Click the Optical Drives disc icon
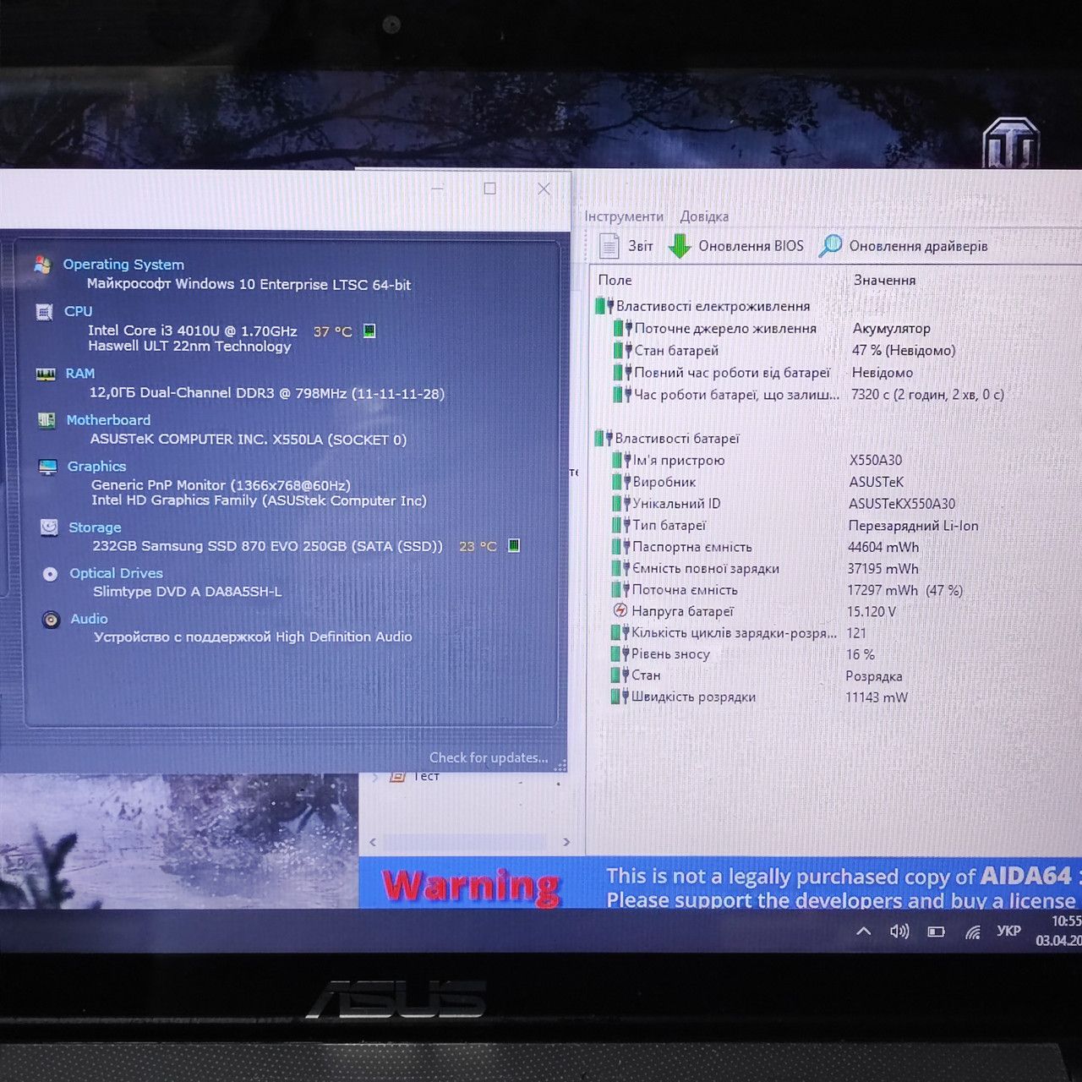Image resolution: width=1082 pixels, height=1082 pixels. pyautogui.click(x=50, y=574)
